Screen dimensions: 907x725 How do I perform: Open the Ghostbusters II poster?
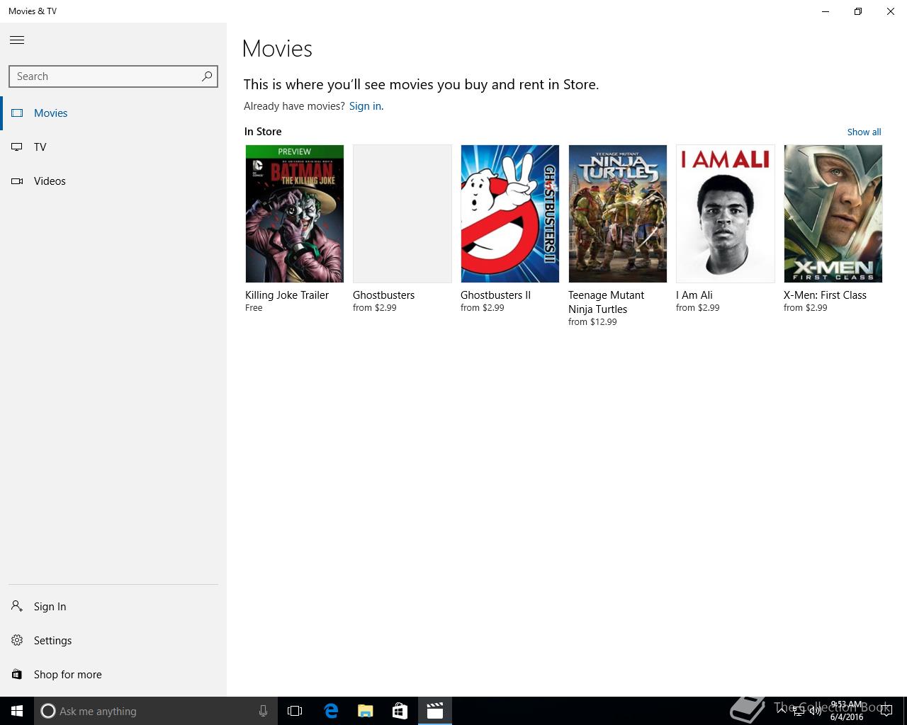point(510,214)
